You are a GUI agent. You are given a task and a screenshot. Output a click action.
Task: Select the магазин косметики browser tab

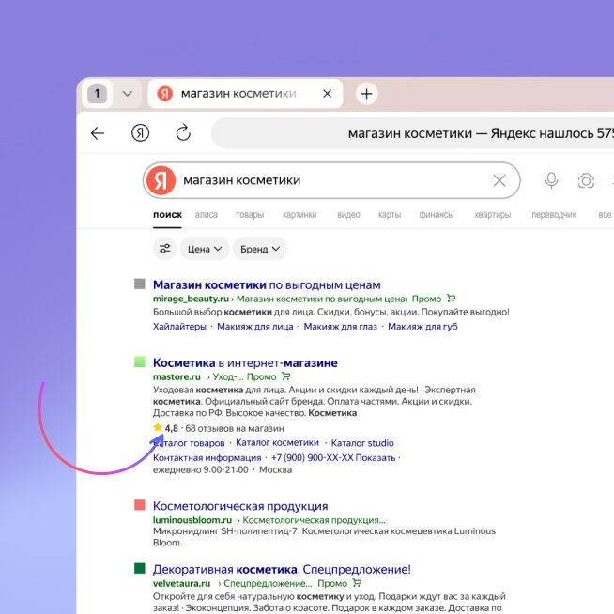[246, 94]
